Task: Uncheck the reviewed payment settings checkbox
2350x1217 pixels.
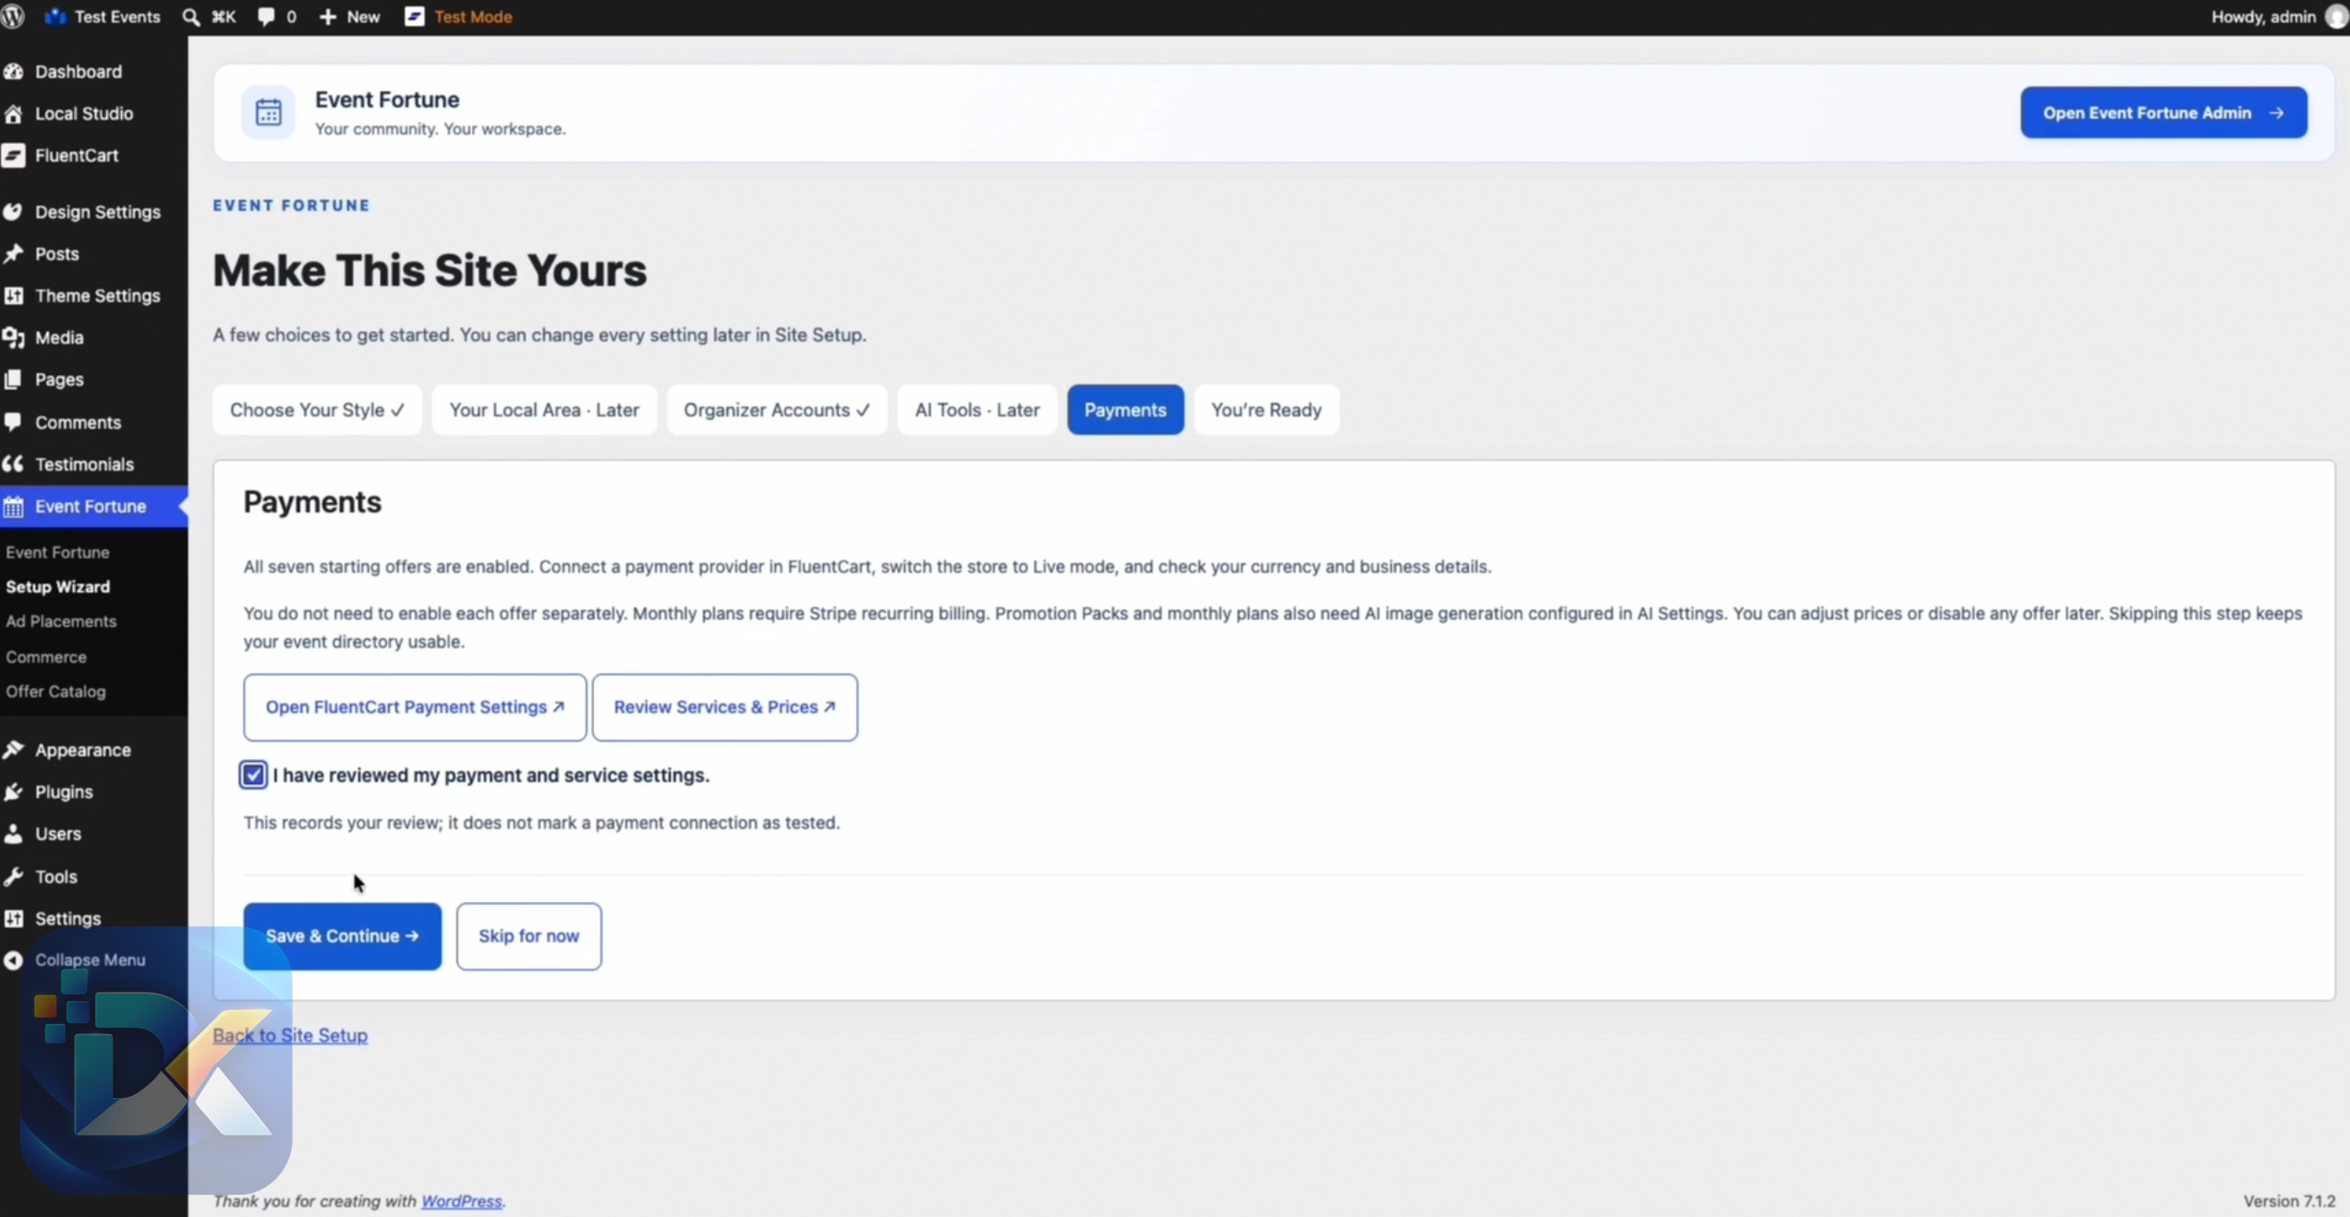Action: tap(253, 775)
